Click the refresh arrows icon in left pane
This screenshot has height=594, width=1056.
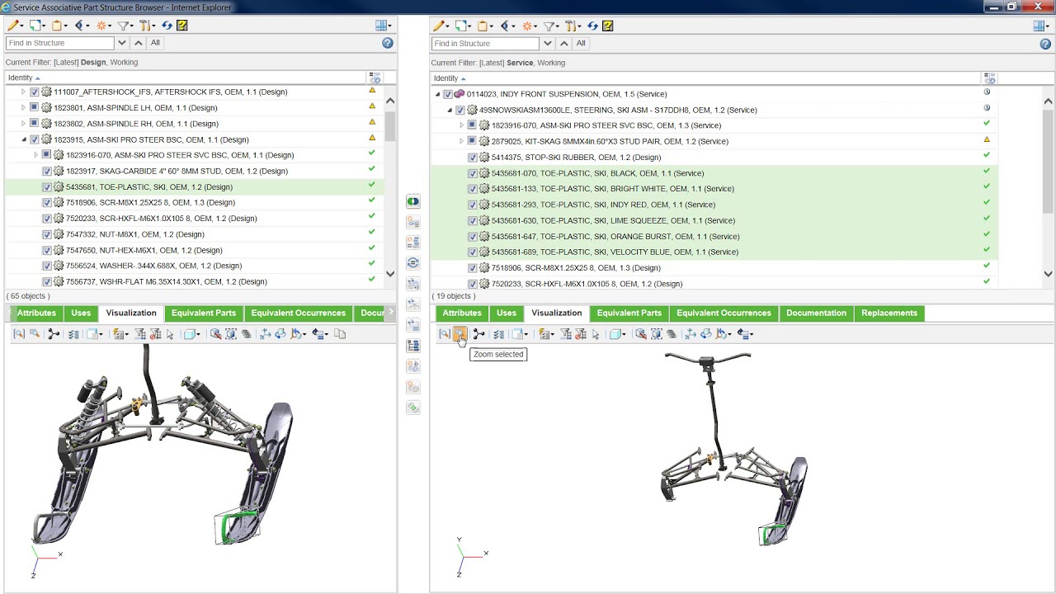[167, 26]
